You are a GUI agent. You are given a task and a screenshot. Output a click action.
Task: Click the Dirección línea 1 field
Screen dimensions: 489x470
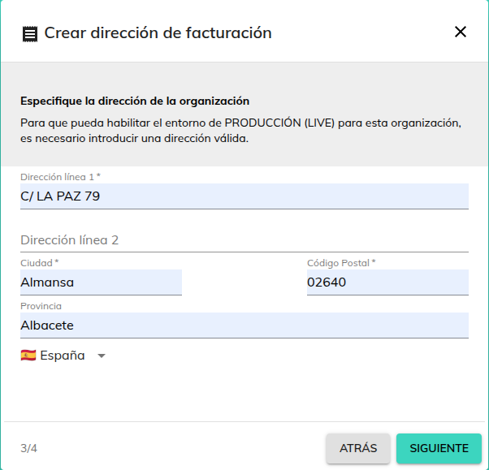pyautogui.click(x=244, y=196)
